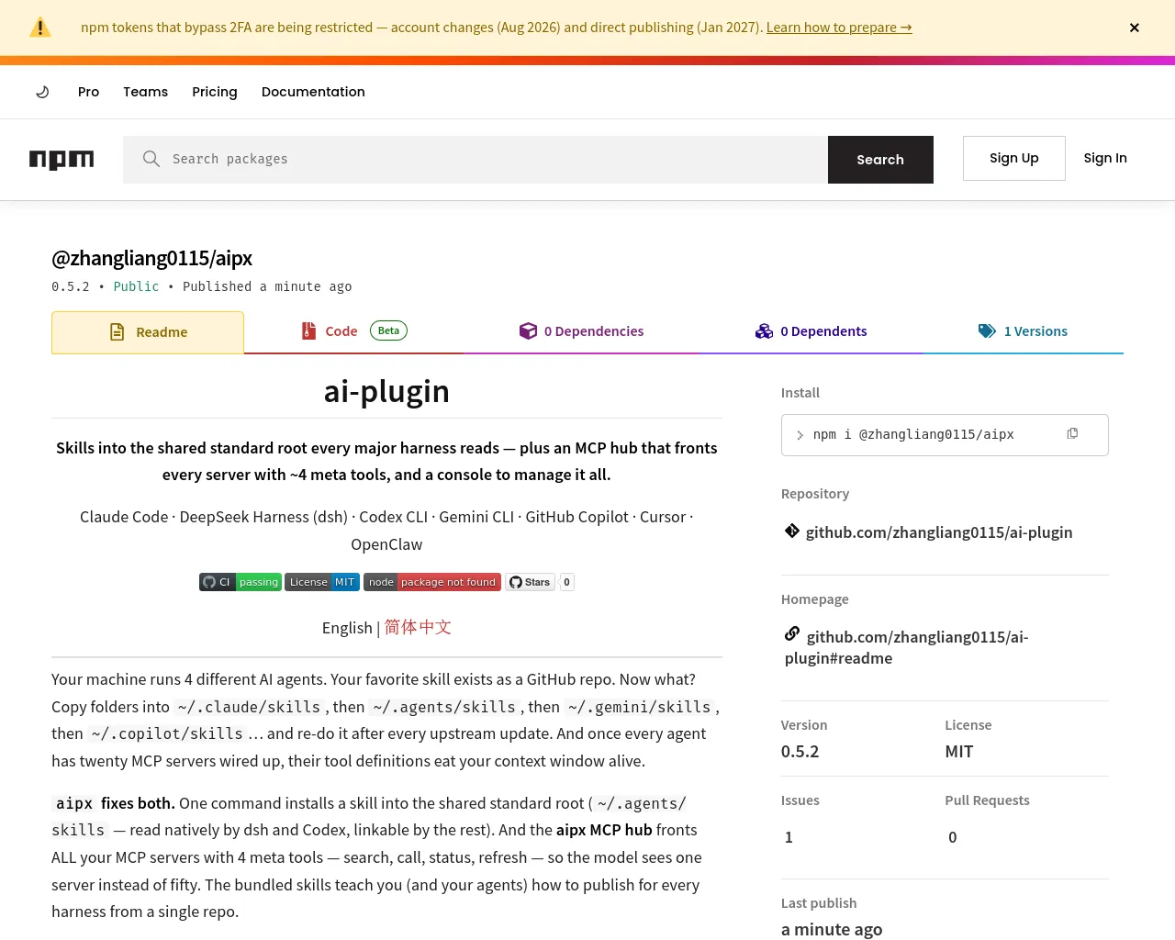The width and height of the screenshot is (1175, 940).
Task: Select the Readme tab
Action: [x=148, y=332]
